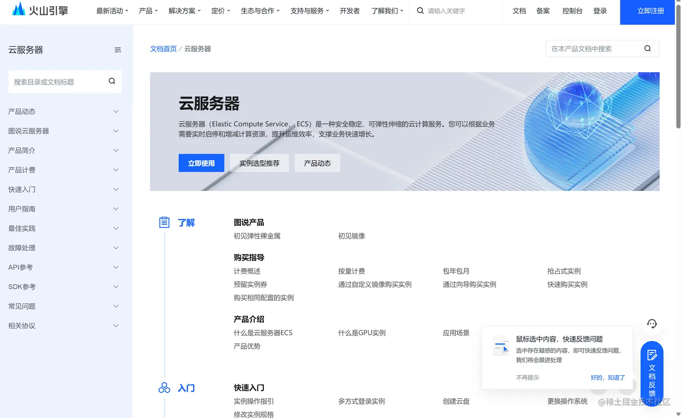The width and height of the screenshot is (682, 418).
Task: Open the 产品优势 article
Action: point(247,346)
